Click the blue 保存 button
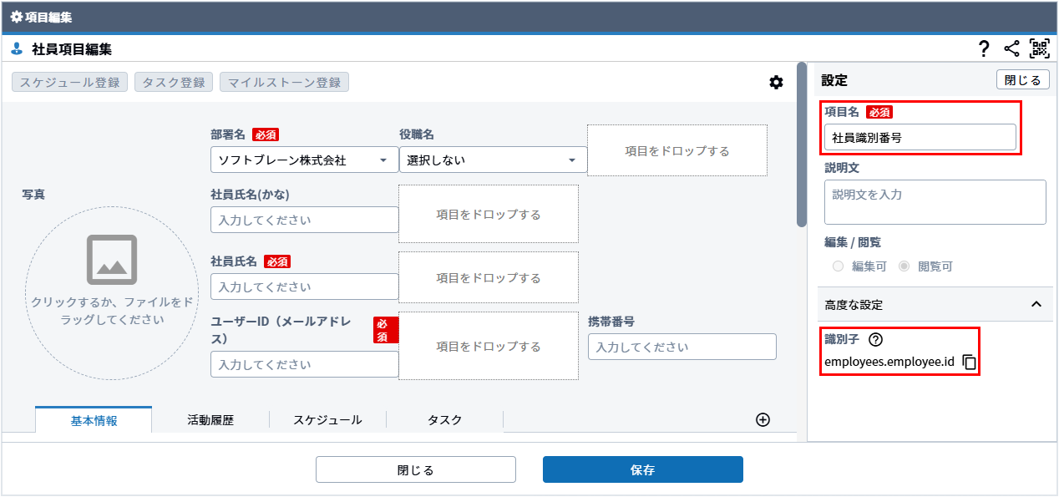The height and width of the screenshot is (497, 1059). tap(642, 469)
